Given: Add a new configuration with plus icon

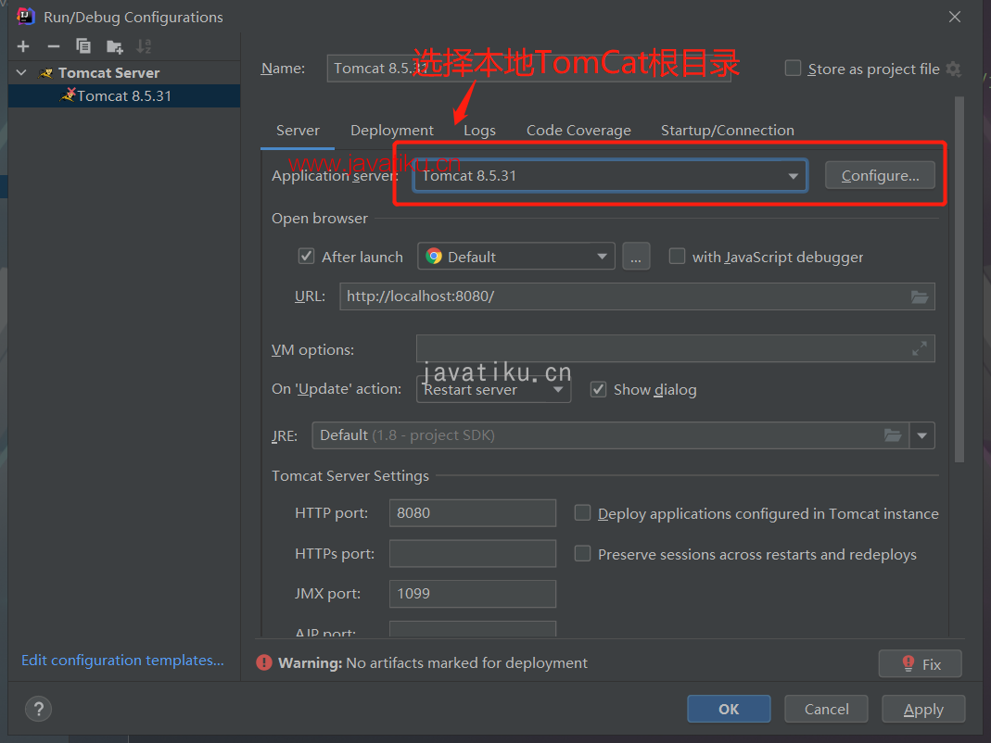Looking at the screenshot, I should coord(23,46).
